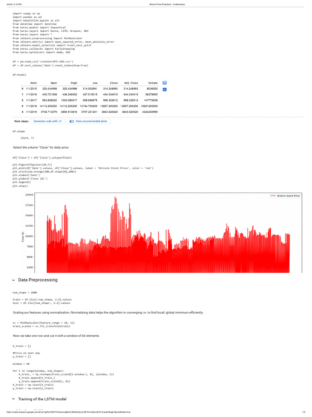Click the pd.read_csv('/content/BTC-USD.csv') code line
The height and width of the screenshot is (417, 312).
coord(43,62)
